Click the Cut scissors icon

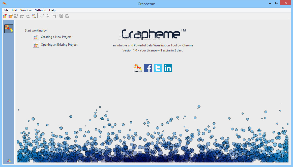(x=55, y=16)
